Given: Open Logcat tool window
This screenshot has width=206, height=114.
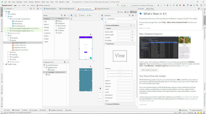Looking at the screenshot, I should point(33,110).
